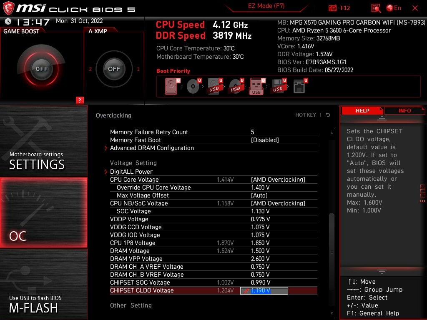Click the GAME BOOST tab label
Screen dimensions: 427x320
tap(21, 31)
